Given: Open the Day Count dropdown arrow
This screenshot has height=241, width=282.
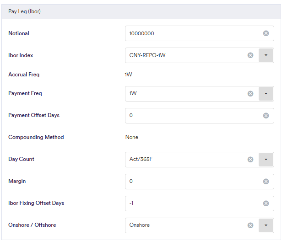Looking at the screenshot, I should click(x=266, y=160).
